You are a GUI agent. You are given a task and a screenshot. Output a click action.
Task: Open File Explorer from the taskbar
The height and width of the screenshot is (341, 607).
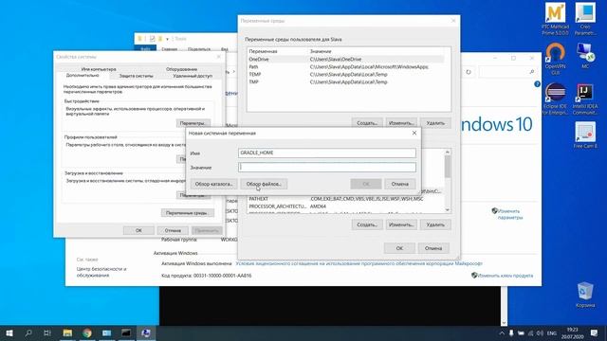pyautogui.click(x=67, y=332)
